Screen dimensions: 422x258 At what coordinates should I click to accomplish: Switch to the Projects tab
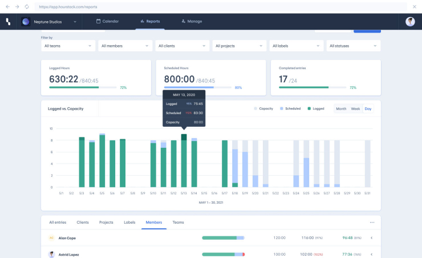click(106, 222)
